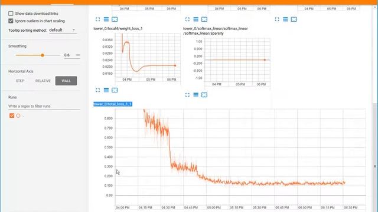The height and width of the screenshot is (212, 378).
Task: Click expand icon above softmax_linear sparsity title
Action: pyautogui.click(x=187, y=19)
